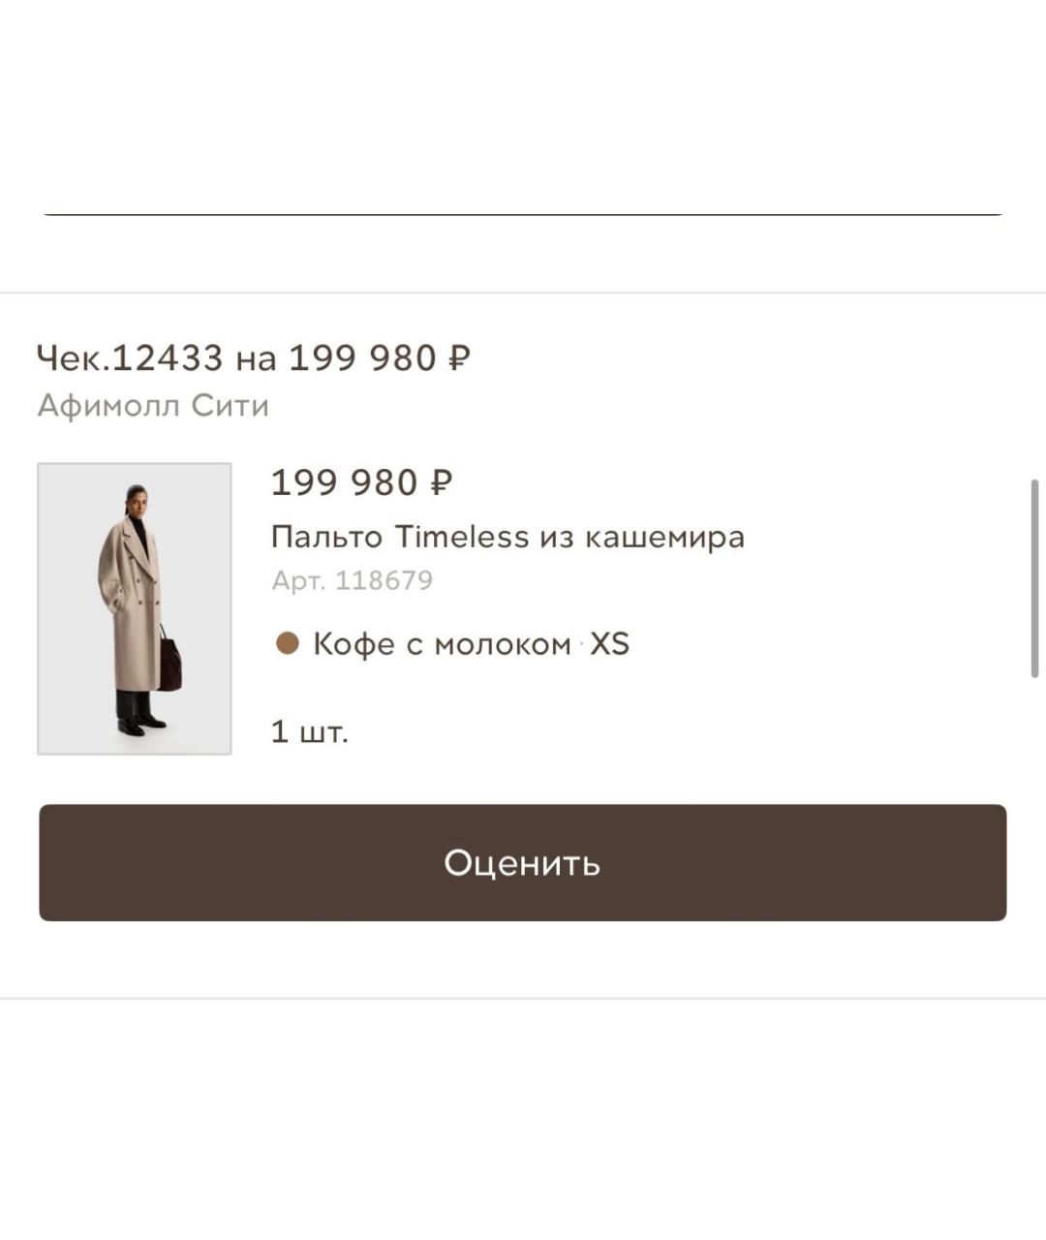This screenshot has height=1240, width=1046.
Task: Click the receipt total in the header line
Action: [x=379, y=358]
